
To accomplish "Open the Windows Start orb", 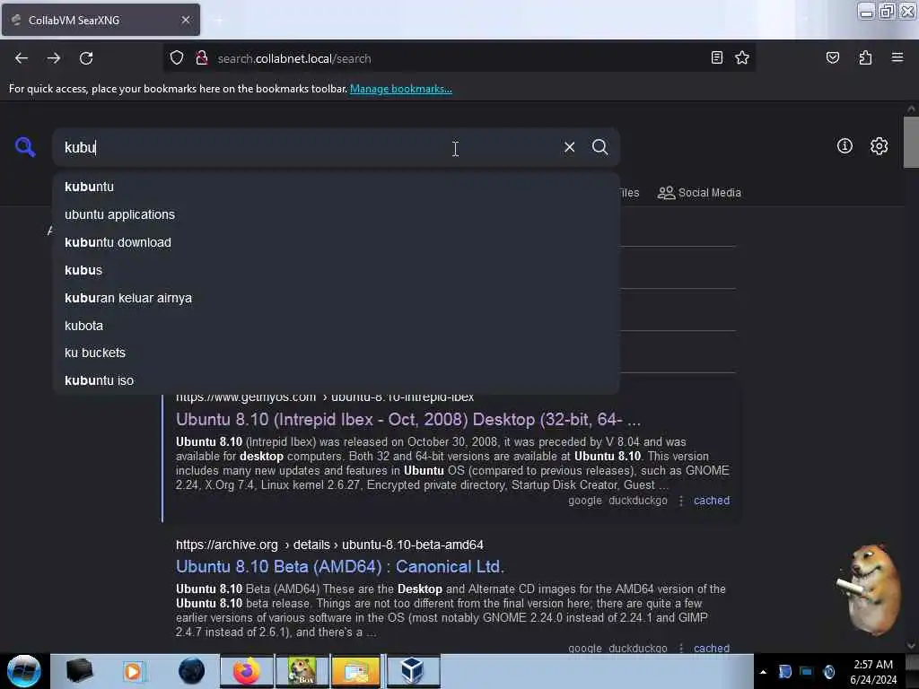I will coord(24,671).
